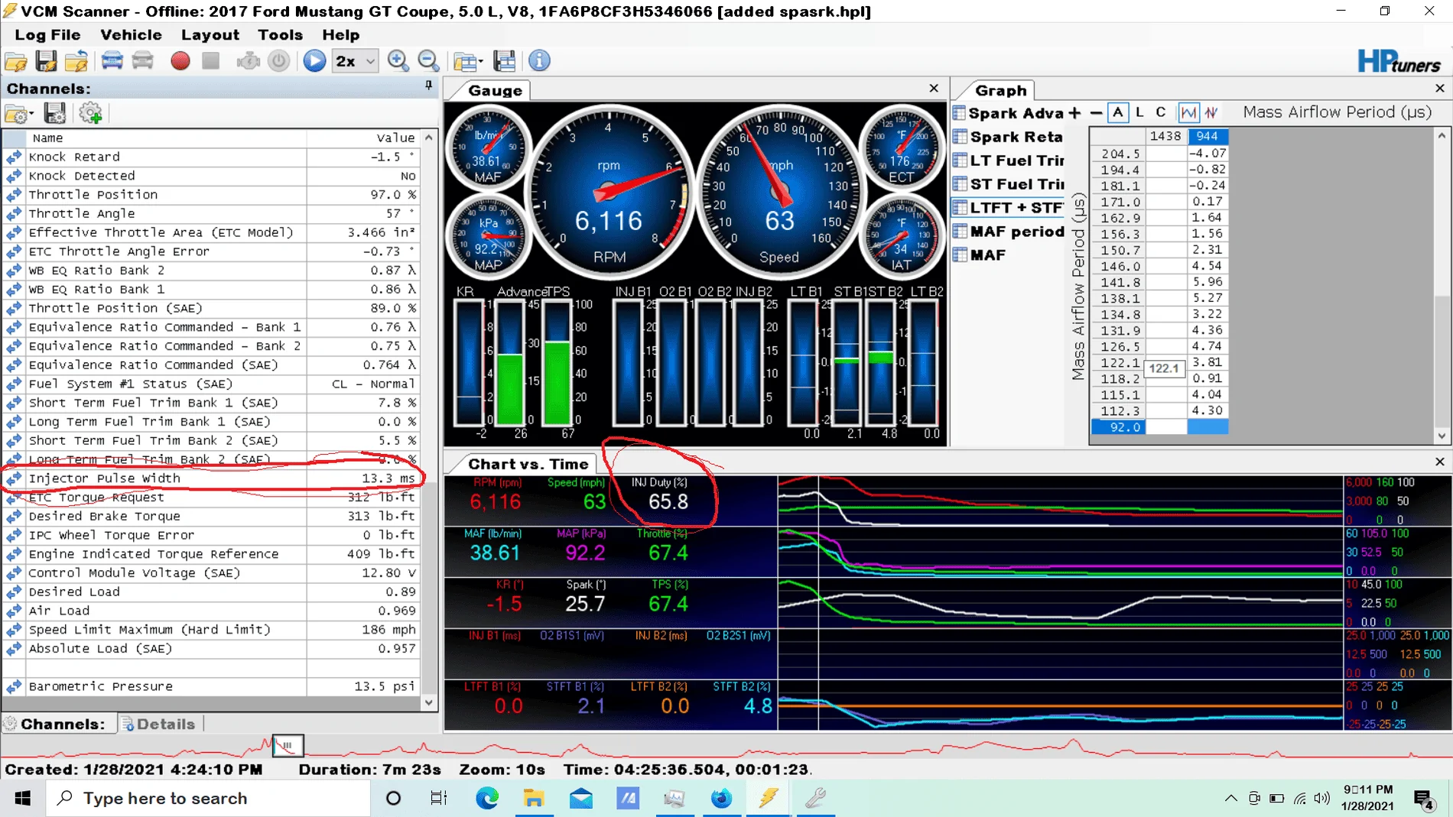Viewport: 1453px width, 817px height.
Task: Click the reopen recent log folder icon
Action: tap(76, 61)
